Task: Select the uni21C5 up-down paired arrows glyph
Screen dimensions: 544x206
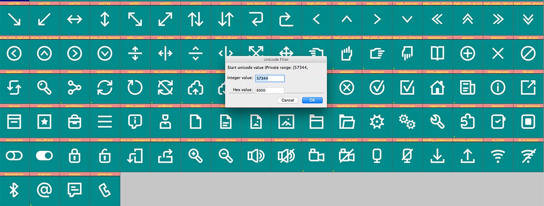Action: coord(195,19)
